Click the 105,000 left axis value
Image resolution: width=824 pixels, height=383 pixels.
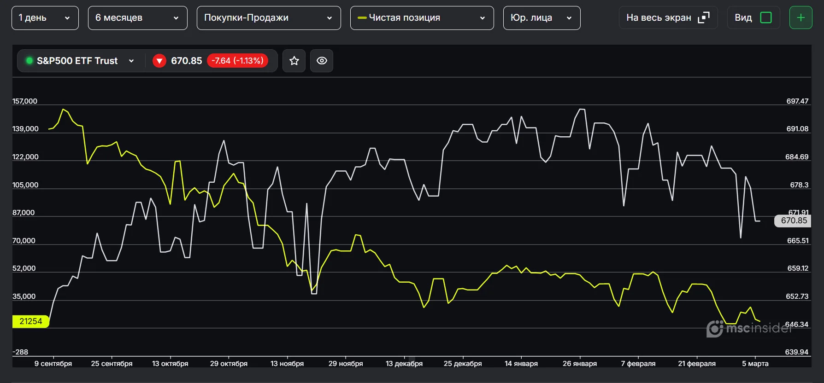25,185
